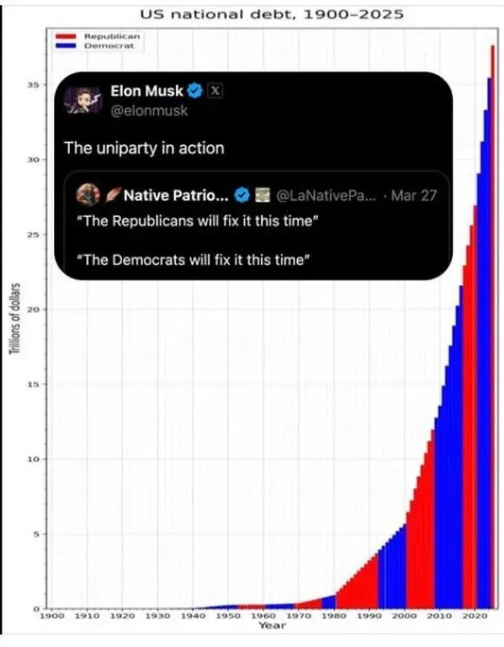Image resolution: width=504 pixels, height=647 pixels.
Task: Click the feather emoji before Native Patriot's name
Action: [x=114, y=195]
